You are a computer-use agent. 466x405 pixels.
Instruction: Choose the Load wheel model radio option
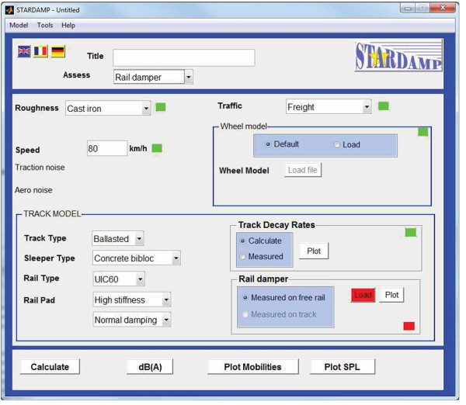336,144
